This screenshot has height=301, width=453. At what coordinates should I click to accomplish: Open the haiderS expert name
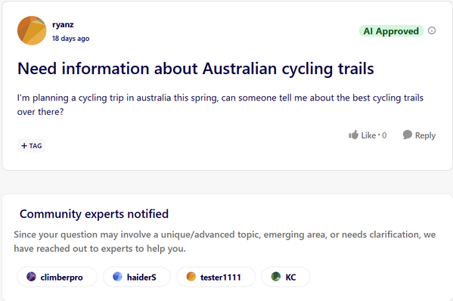click(141, 278)
